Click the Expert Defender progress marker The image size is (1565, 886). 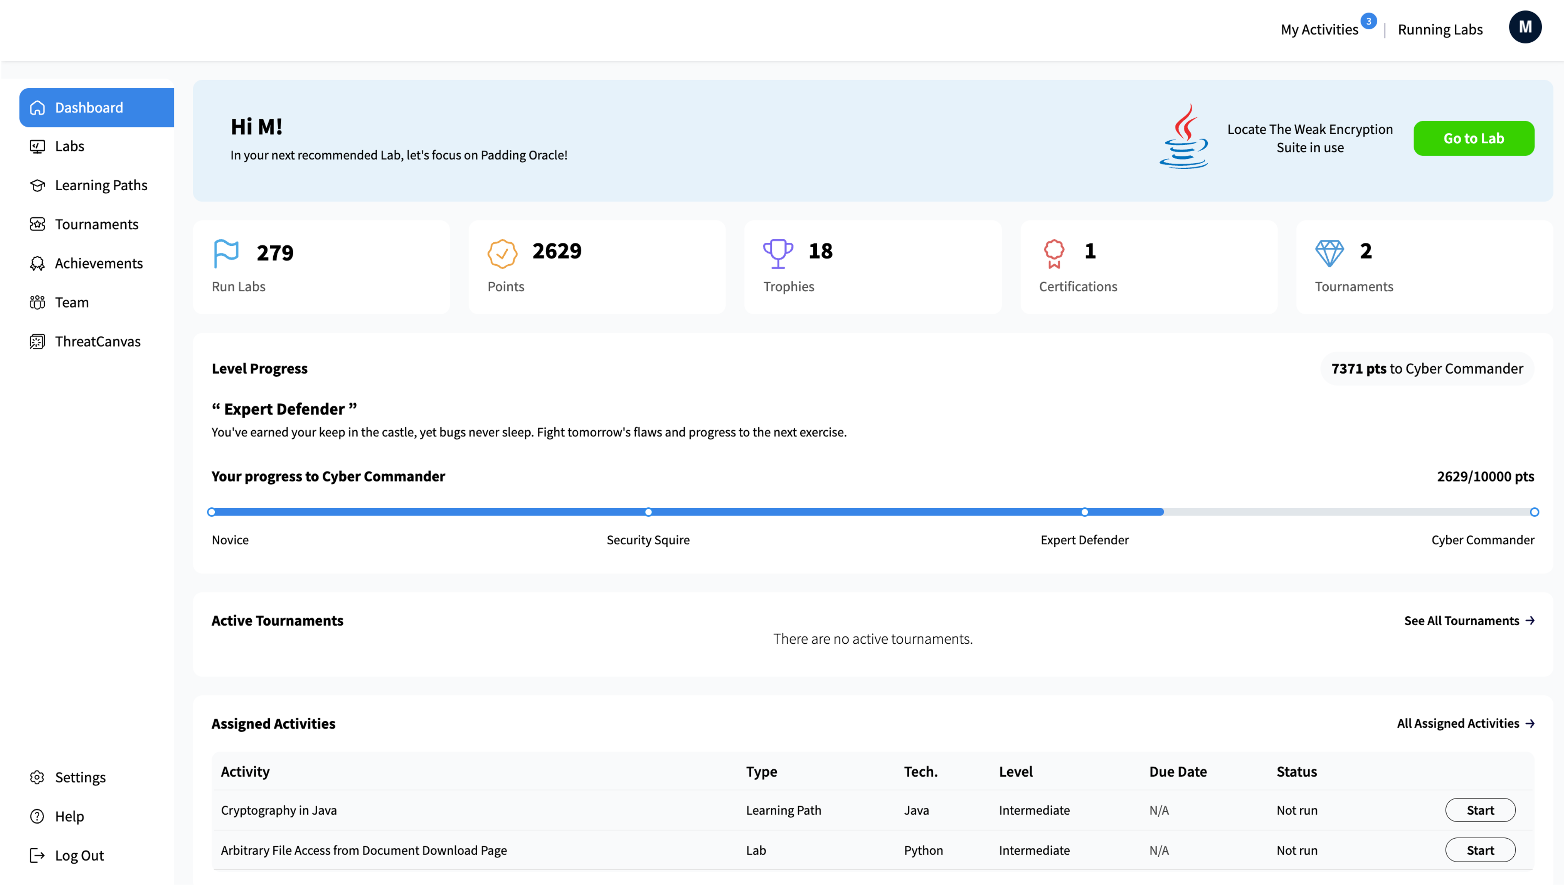click(x=1084, y=512)
